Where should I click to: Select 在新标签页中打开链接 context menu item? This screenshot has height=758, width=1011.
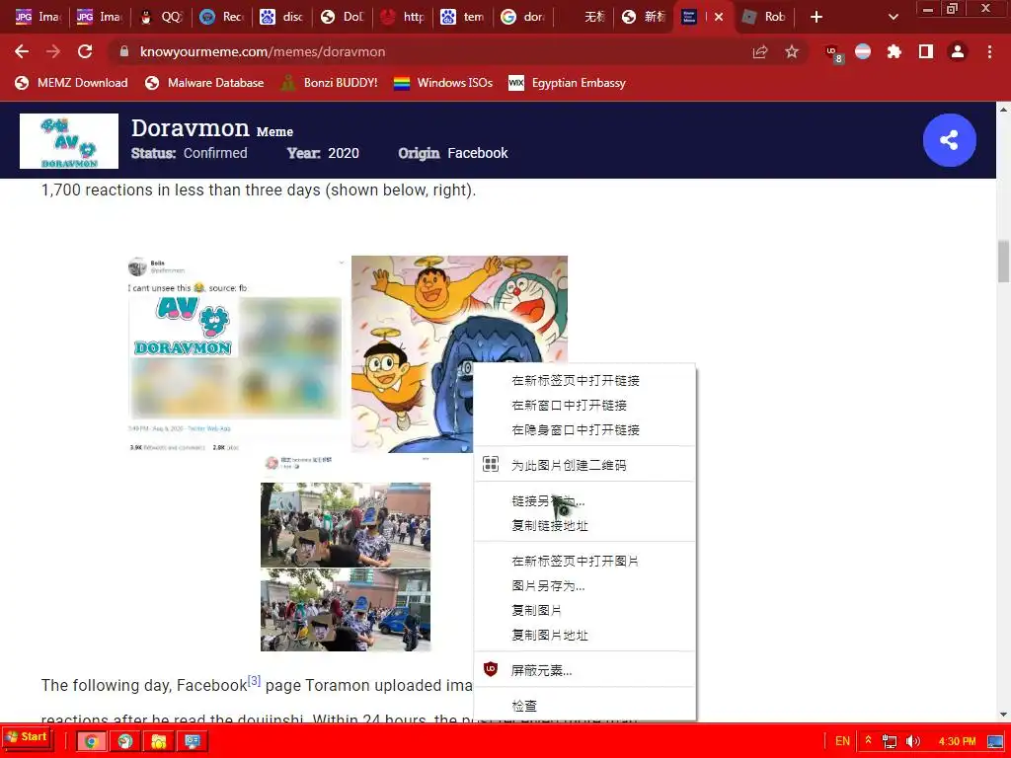584,380
